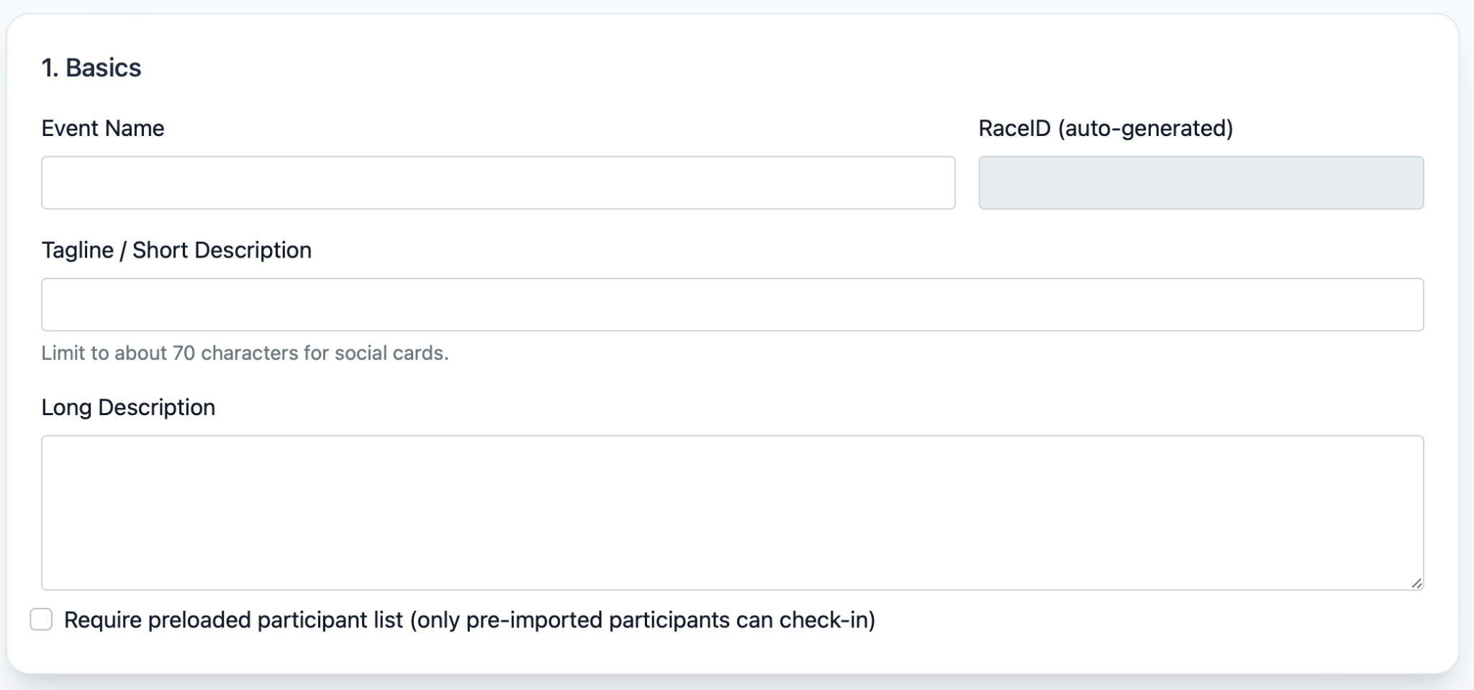1474x690 pixels.
Task: Grab the Long Description textarea resize handle
Action: [1416, 584]
